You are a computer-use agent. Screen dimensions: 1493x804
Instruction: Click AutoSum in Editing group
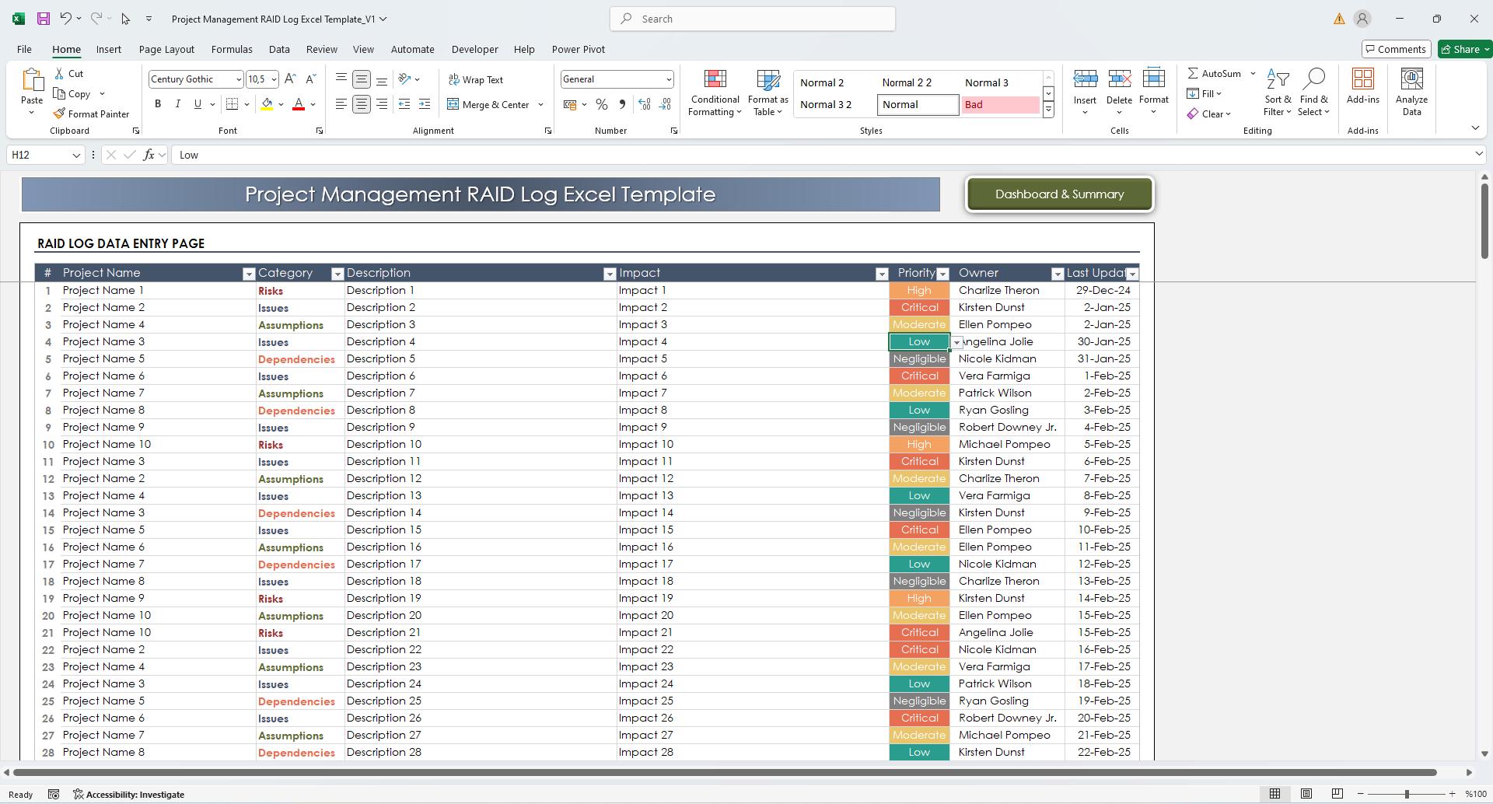pos(1215,73)
